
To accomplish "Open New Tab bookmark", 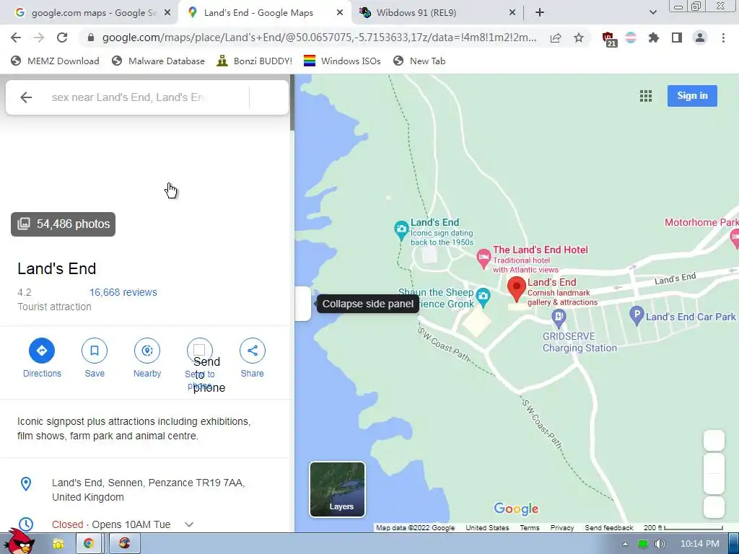I will 419,61.
